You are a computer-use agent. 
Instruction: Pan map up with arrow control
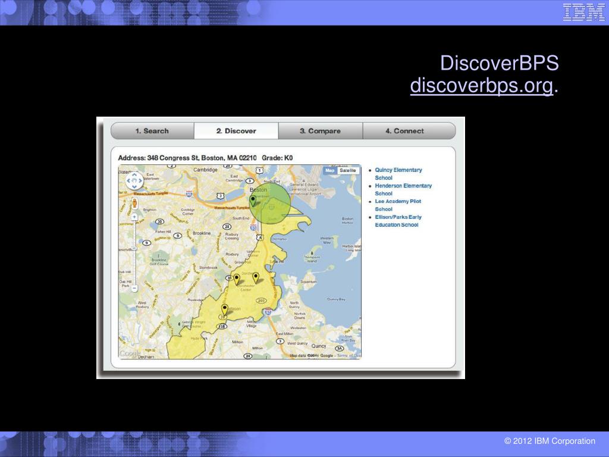click(134, 175)
